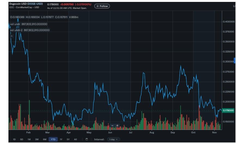Click the blue handle on right chart edge
Image resolution: width=236 pixels, height=143 pixels.
pos(235,61)
